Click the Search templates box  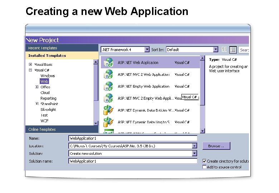pos(244,50)
